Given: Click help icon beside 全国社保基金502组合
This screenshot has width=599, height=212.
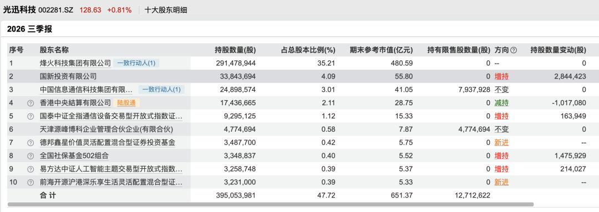Looking at the screenshot, I should coord(31,156).
